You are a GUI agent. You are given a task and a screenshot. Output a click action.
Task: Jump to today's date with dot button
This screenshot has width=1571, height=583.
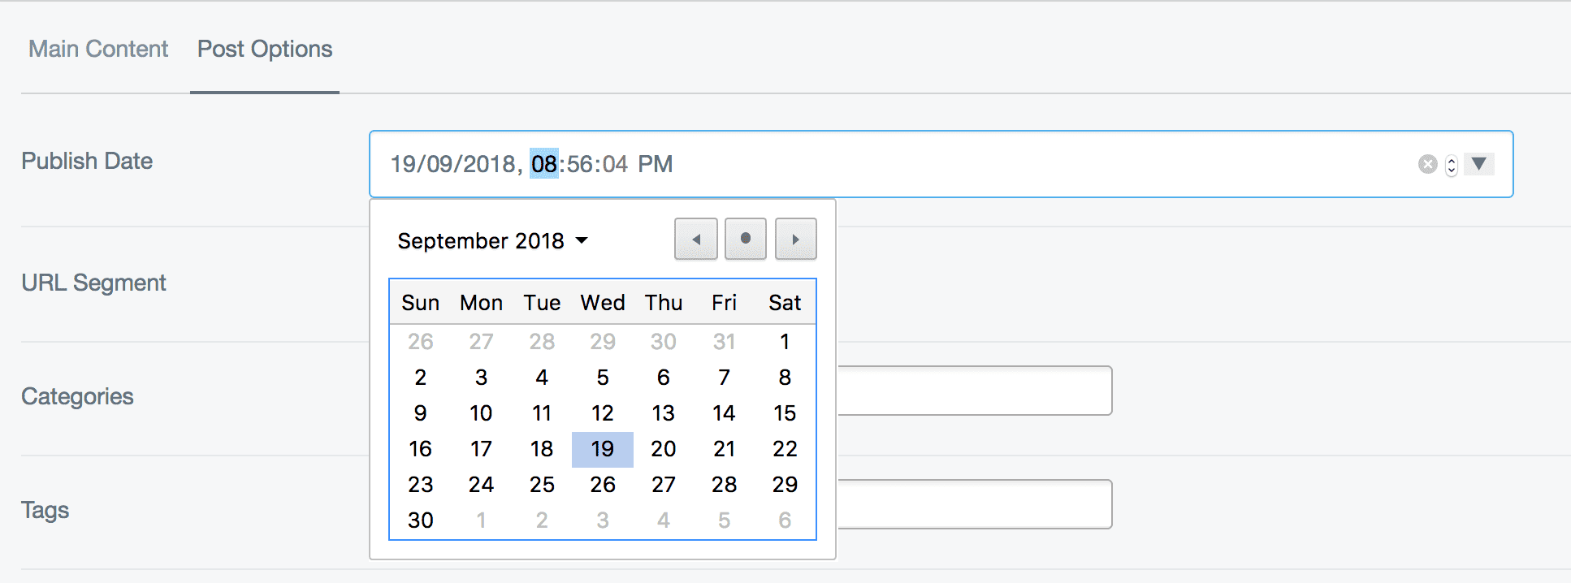click(746, 240)
